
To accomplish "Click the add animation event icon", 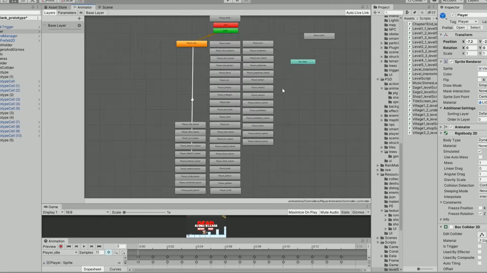I will (x=123, y=253).
